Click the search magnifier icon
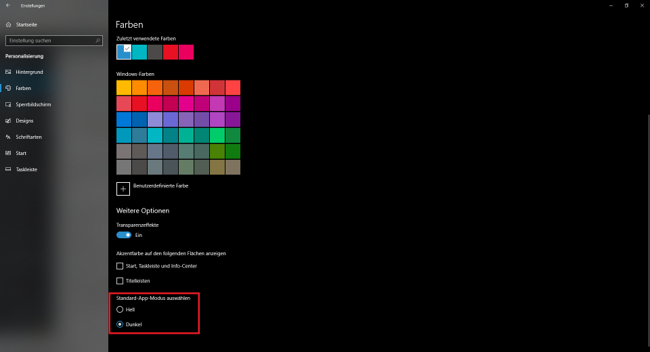Viewport: 650px width, 352px height. pos(97,41)
